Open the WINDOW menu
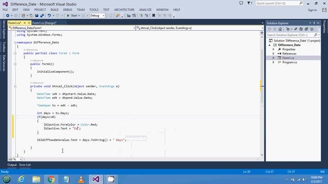328x184 pixels. pyautogui.click(x=162, y=10)
